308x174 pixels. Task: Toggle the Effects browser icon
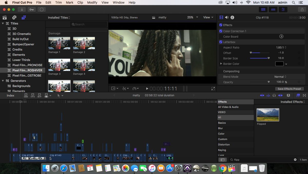[298, 95]
